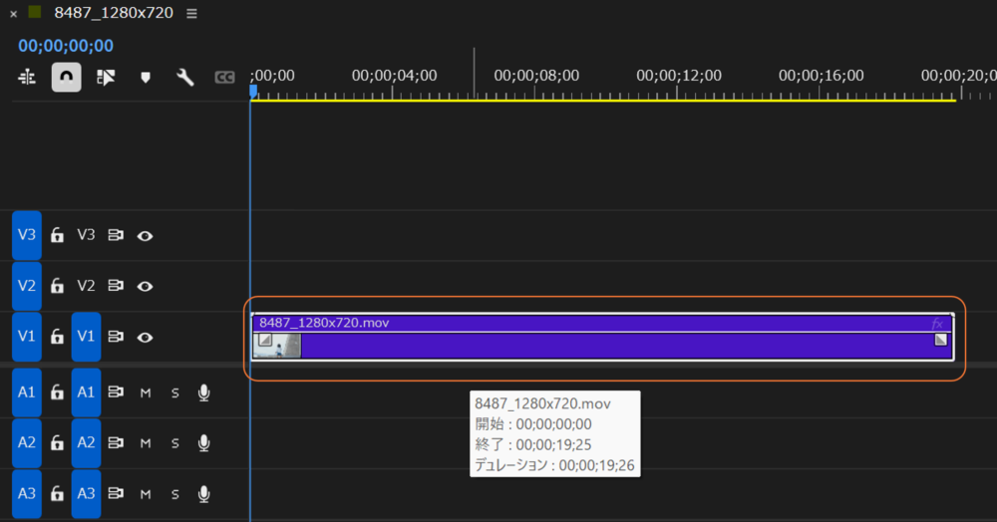Click time ruler at 00;00;12;00

[x=678, y=76]
